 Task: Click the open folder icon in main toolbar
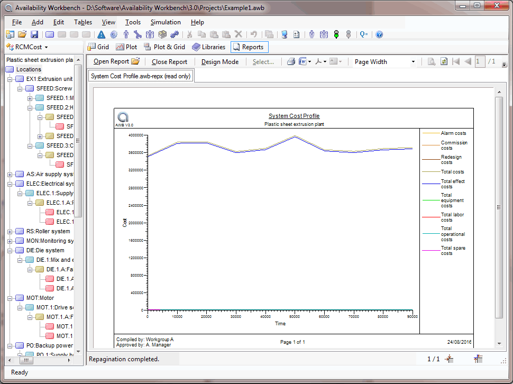coord(22,34)
